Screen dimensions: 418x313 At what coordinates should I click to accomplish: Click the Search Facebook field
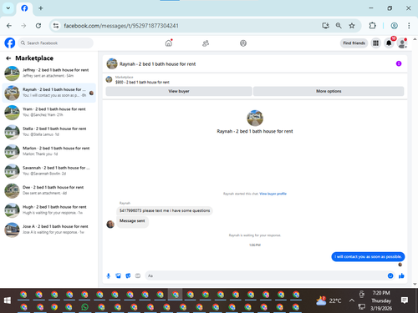[56, 43]
